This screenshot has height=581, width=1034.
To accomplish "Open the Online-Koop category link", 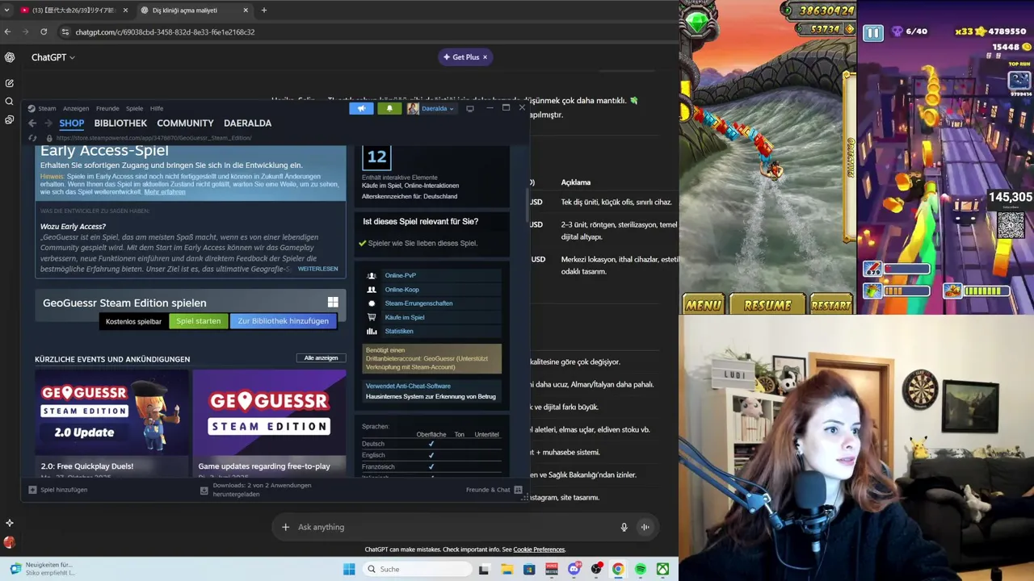I will click(x=402, y=290).
